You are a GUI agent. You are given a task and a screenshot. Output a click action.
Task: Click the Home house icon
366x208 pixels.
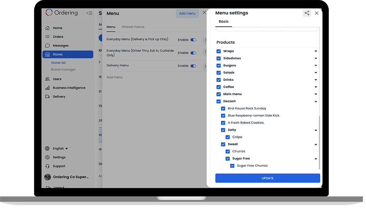47,28
